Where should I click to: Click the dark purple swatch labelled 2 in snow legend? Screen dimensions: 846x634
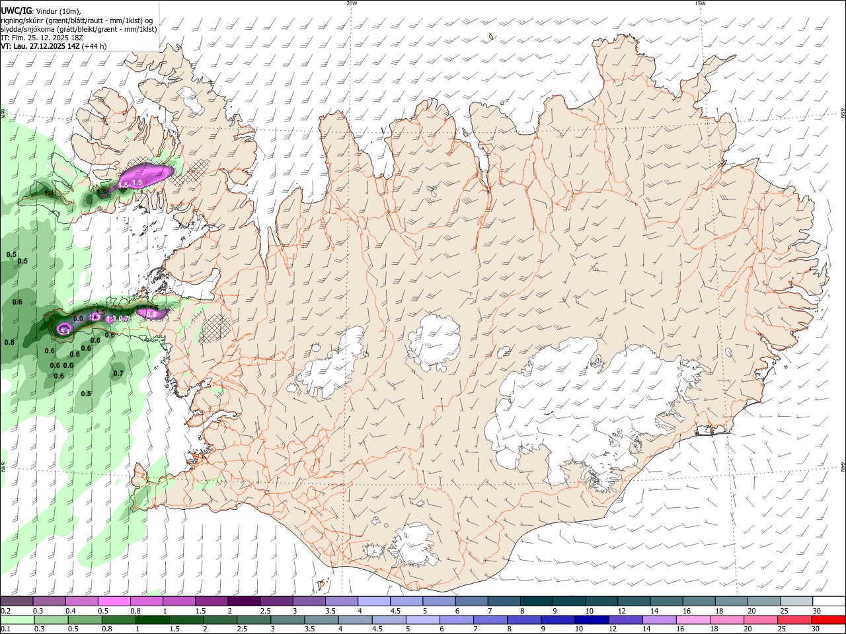click(243, 601)
